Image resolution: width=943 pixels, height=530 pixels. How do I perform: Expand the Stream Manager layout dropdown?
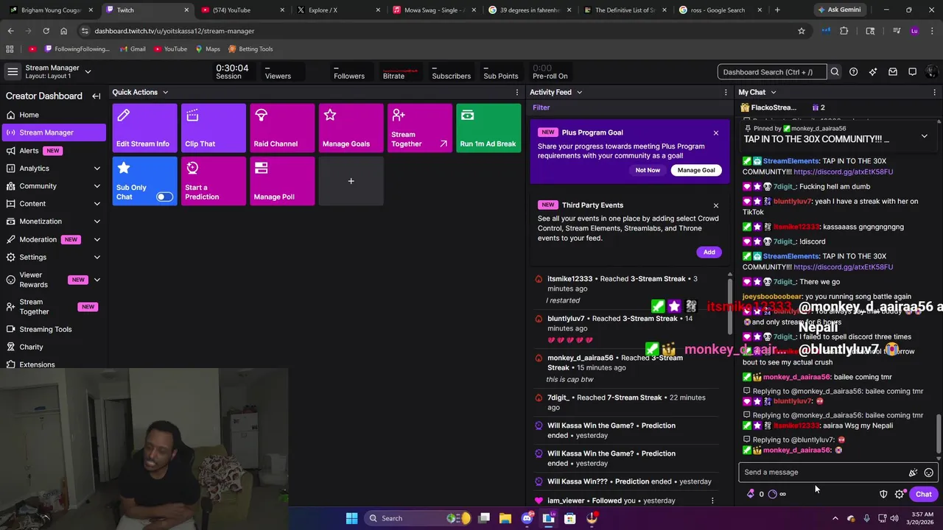88,71
